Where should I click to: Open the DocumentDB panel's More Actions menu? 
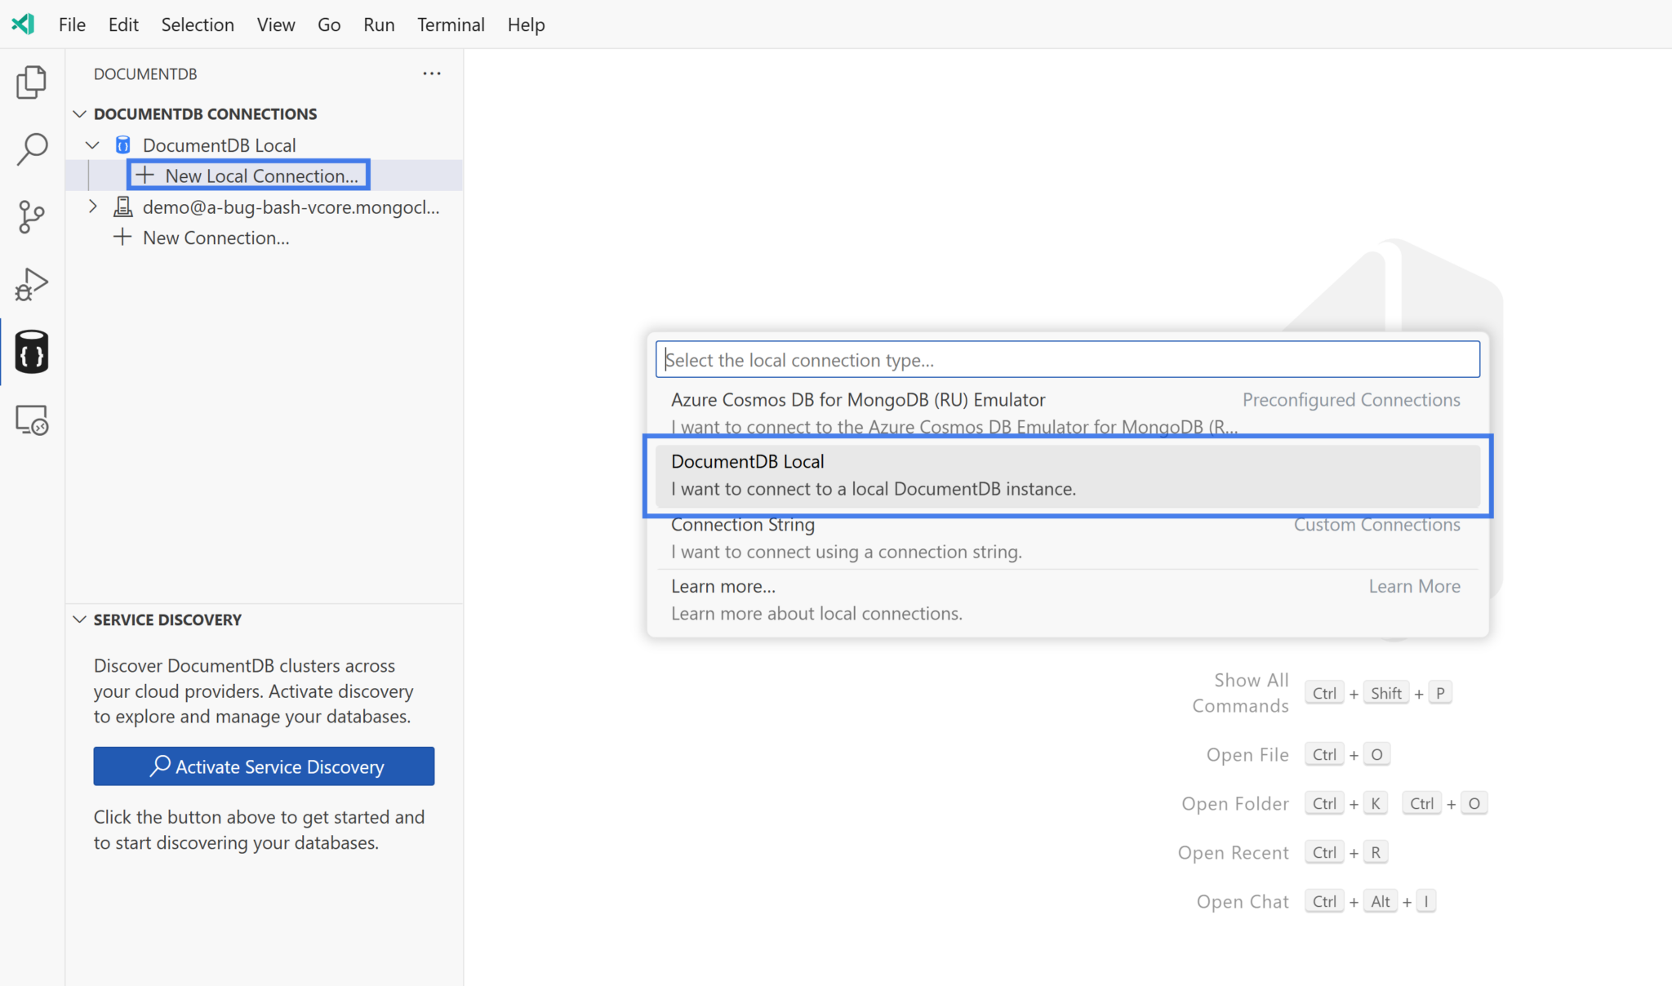click(432, 73)
